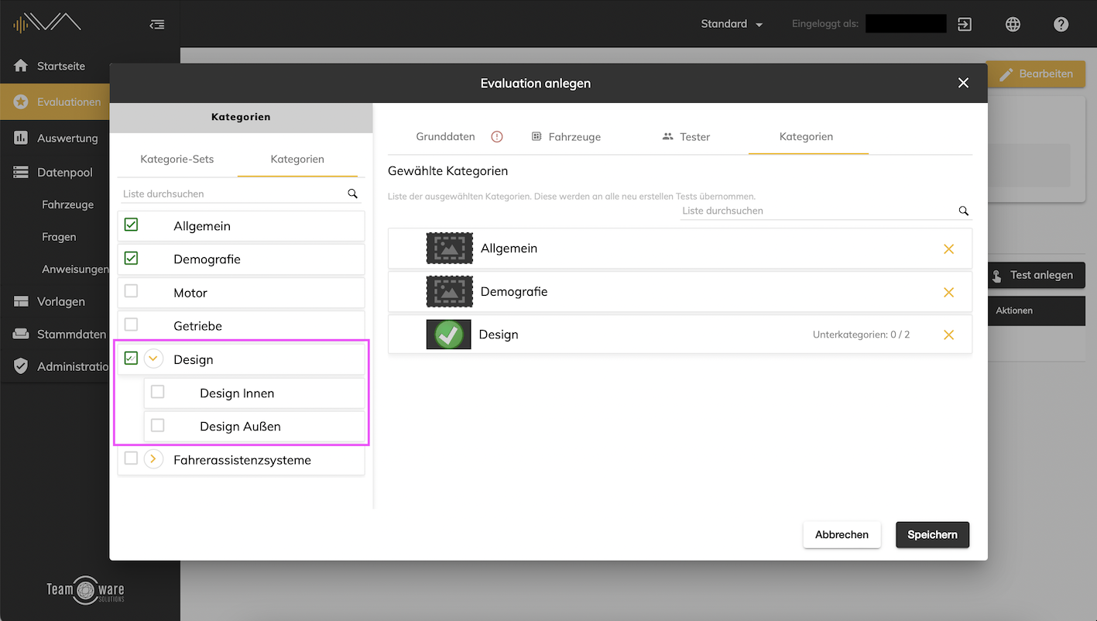Viewport: 1097px width, 621px height.
Task: Click the Stammdaten inbox icon
Action: pyautogui.click(x=21, y=335)
